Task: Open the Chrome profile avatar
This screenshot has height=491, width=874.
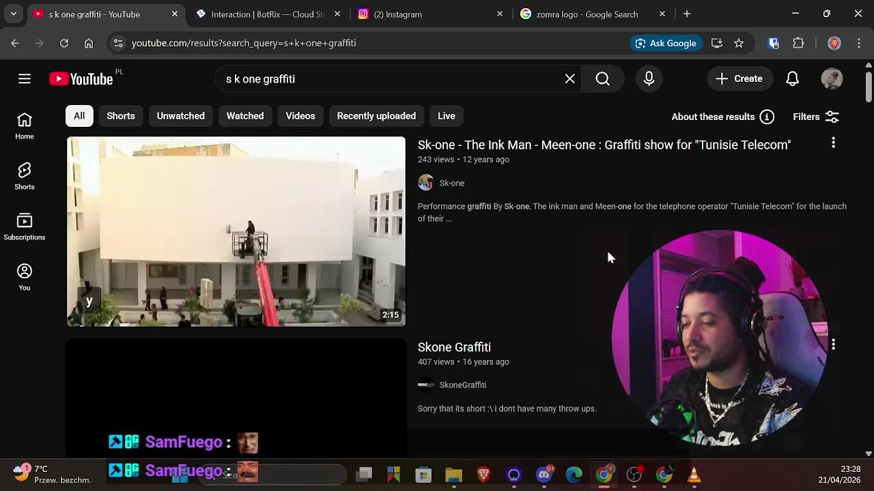Action: [x=834, y=43]
